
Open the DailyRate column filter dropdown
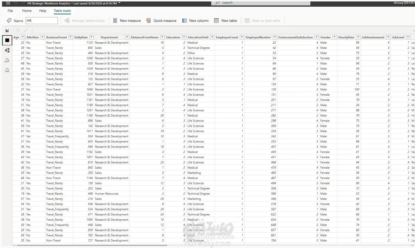92,37
